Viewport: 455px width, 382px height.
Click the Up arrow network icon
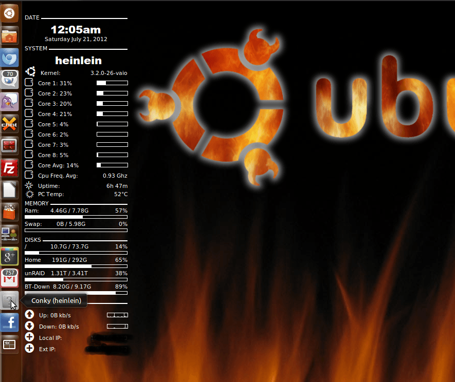[x=29, y=314]
